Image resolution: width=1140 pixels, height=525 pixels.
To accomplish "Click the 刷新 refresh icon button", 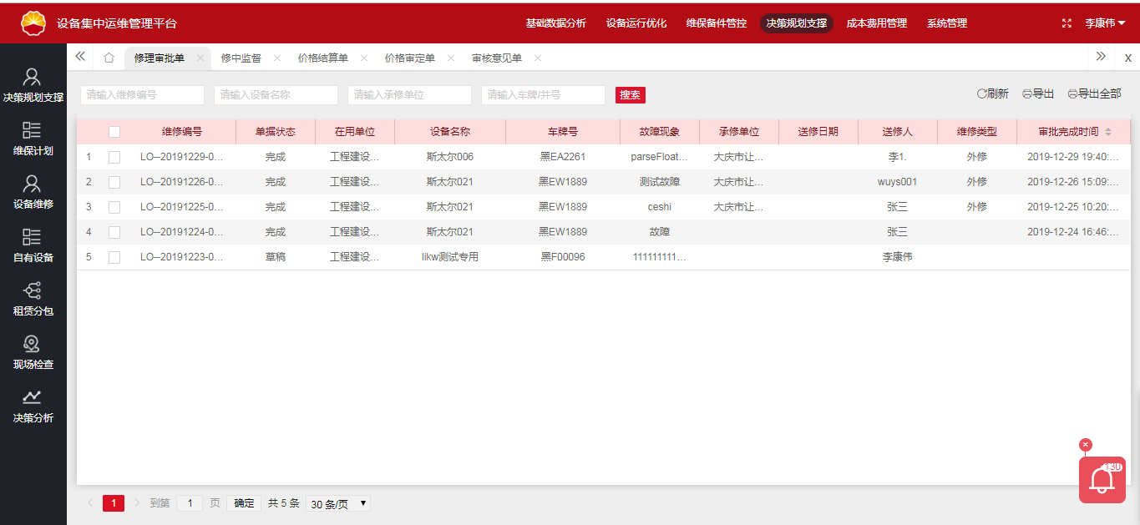I will tap(992, 94).
